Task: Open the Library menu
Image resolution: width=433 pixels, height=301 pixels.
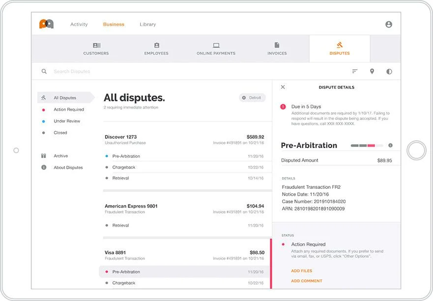Action: pos(148,24)
